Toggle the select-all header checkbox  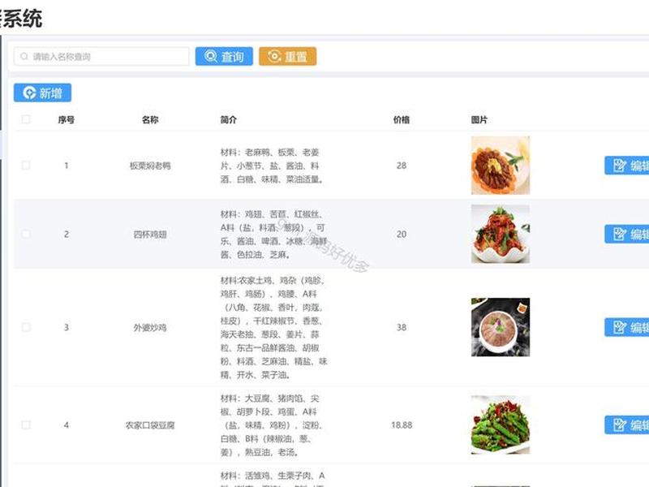[x=26, y=119]
